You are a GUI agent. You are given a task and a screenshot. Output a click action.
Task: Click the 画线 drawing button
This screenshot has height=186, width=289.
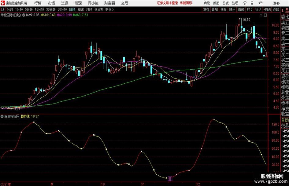click(241, 9)
